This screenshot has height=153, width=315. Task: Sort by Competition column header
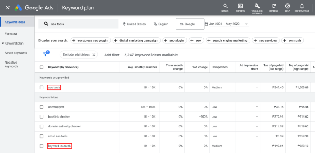click(x=219, y=67)
